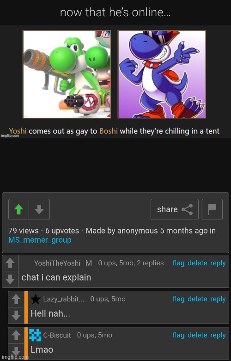Reply to C-Biscuit's Lmao comment
The height and width of the screenshot is (361, 231).
coord(218,335)
